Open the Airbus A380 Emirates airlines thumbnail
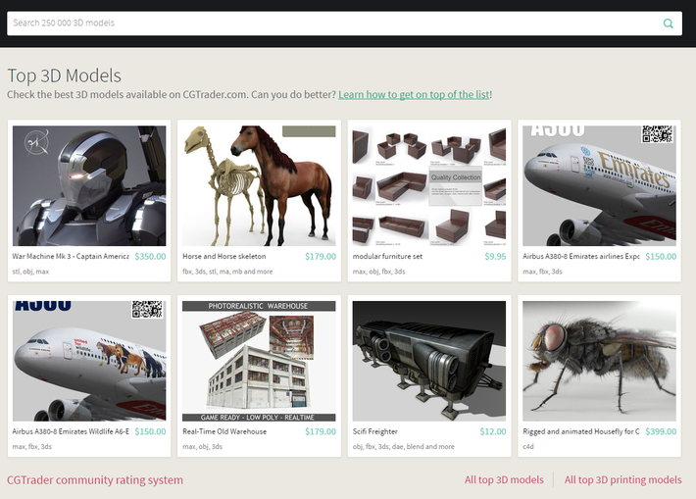Screen dimensions: 696x499 (599, 185)
